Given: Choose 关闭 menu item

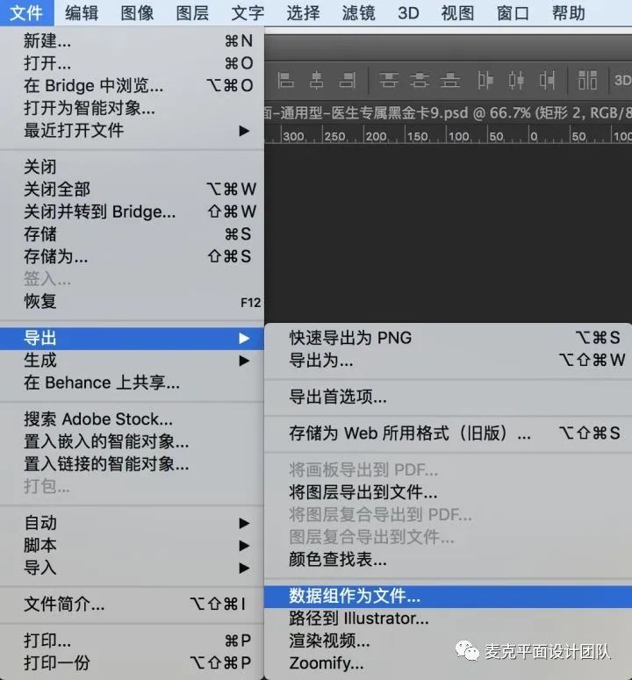Looking at the screenshot, I should coord(132,167).
